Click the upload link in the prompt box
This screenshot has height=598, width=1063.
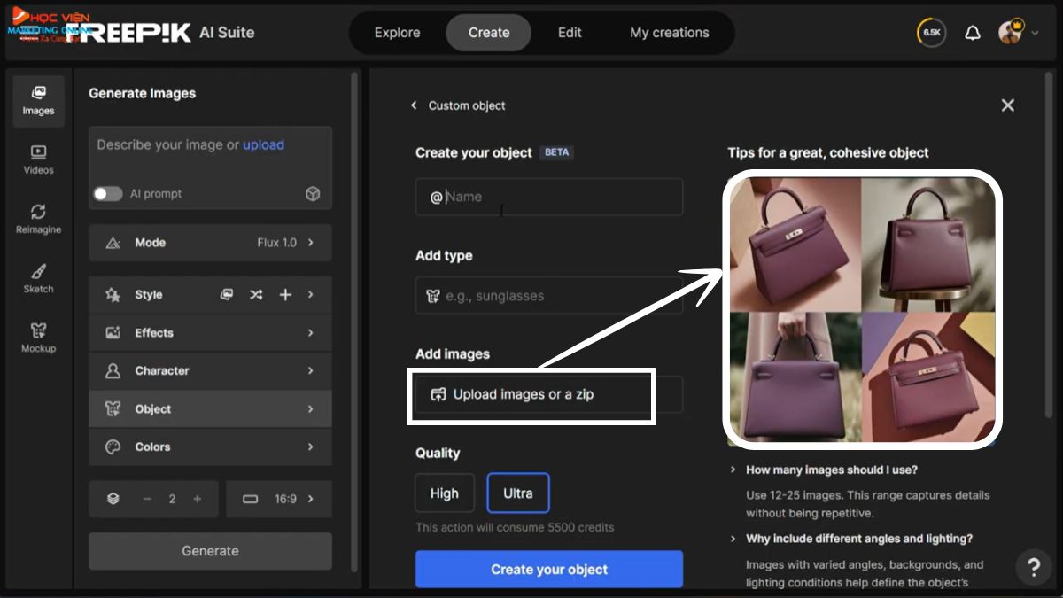tap(264, 145)
